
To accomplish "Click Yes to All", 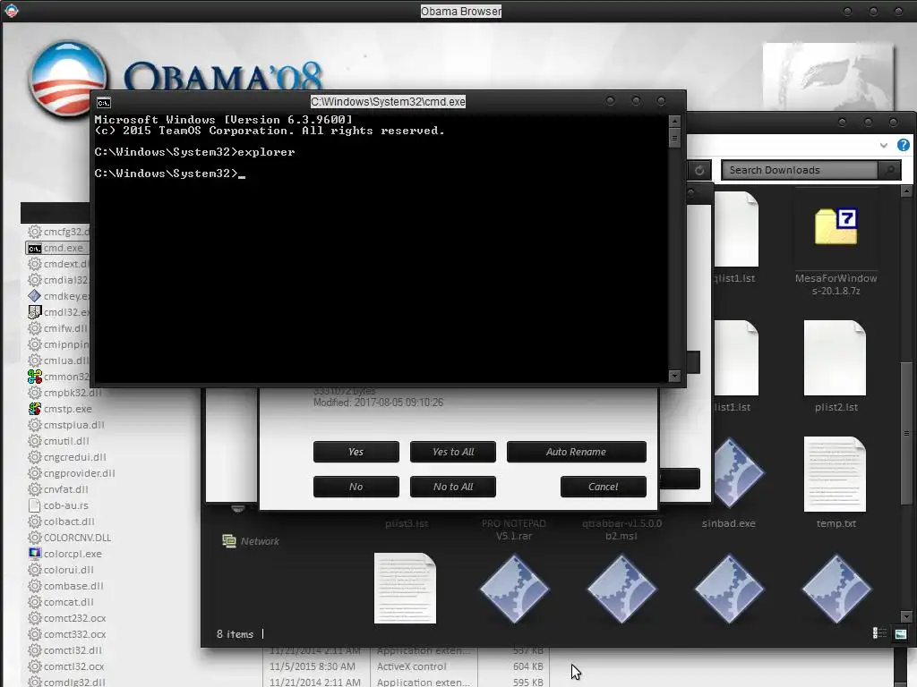I will 453,452.
